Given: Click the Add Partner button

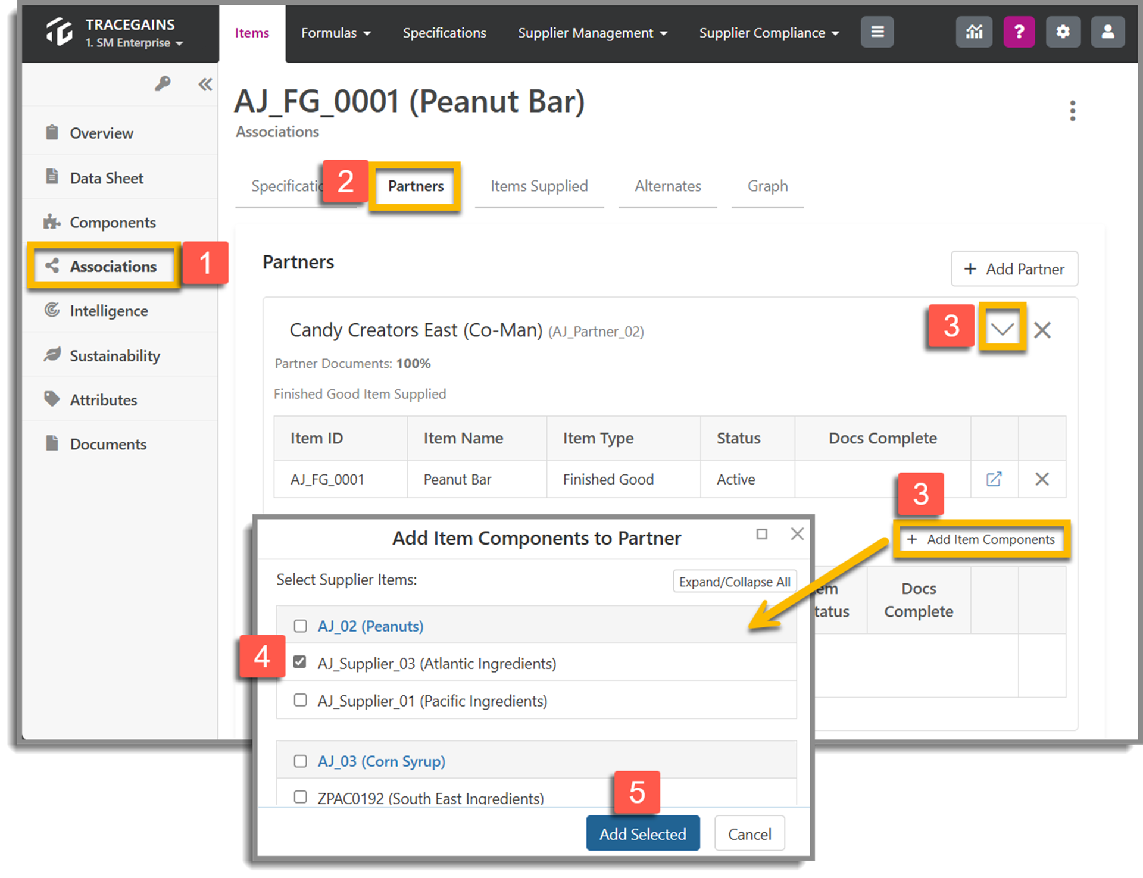Looking at the screenshot, I should coord(1014,269).
